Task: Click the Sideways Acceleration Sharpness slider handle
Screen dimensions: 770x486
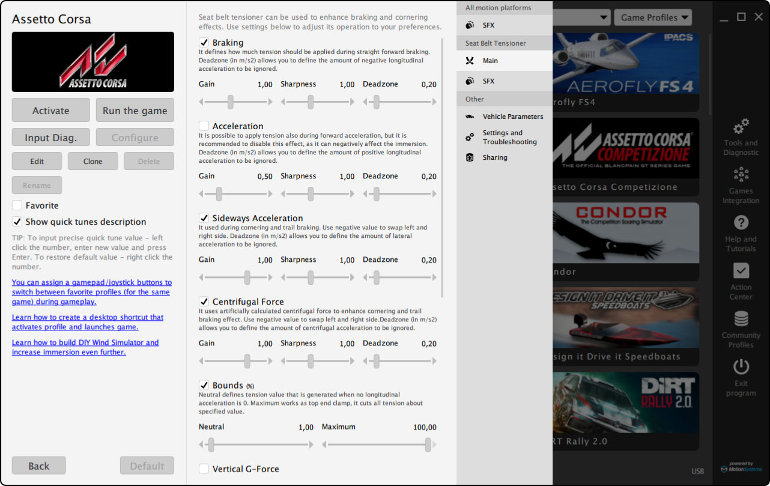Action: click(311, 278)
